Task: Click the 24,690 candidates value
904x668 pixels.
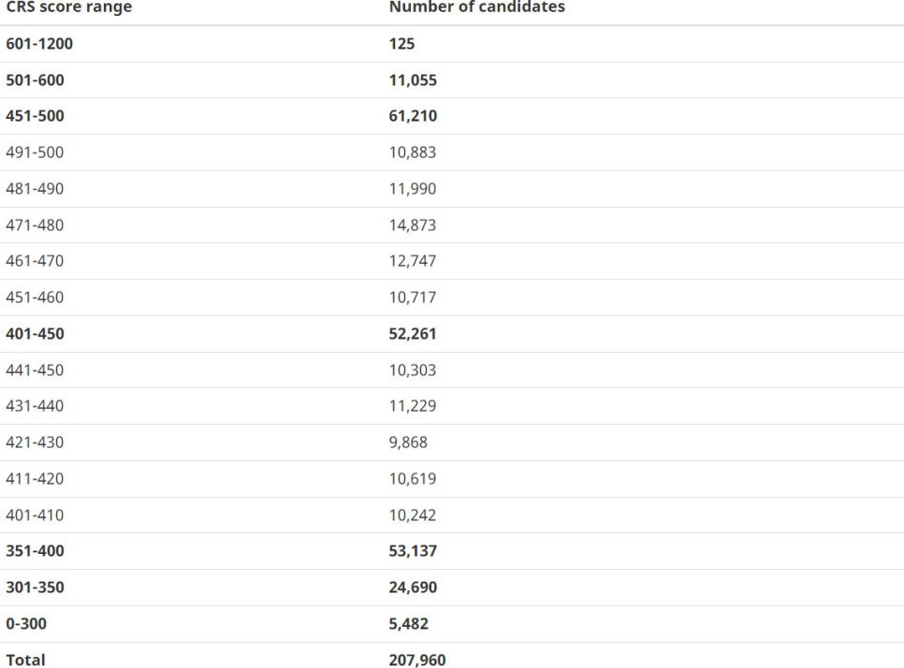Action: (413, 588)
